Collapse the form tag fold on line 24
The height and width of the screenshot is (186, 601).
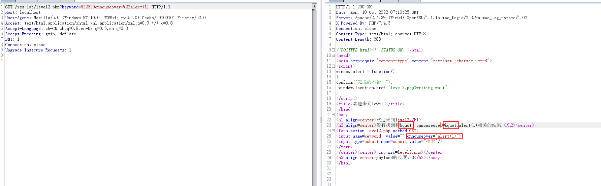click(334, 131)
